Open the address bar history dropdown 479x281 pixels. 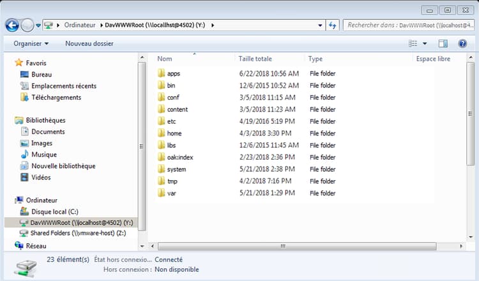320,26
